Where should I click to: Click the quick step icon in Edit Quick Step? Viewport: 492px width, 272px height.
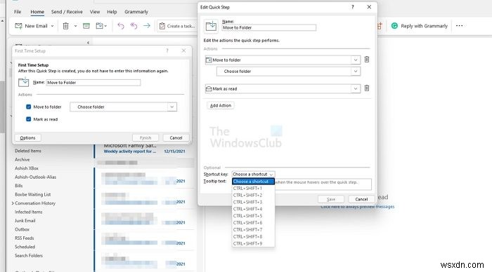211,26
